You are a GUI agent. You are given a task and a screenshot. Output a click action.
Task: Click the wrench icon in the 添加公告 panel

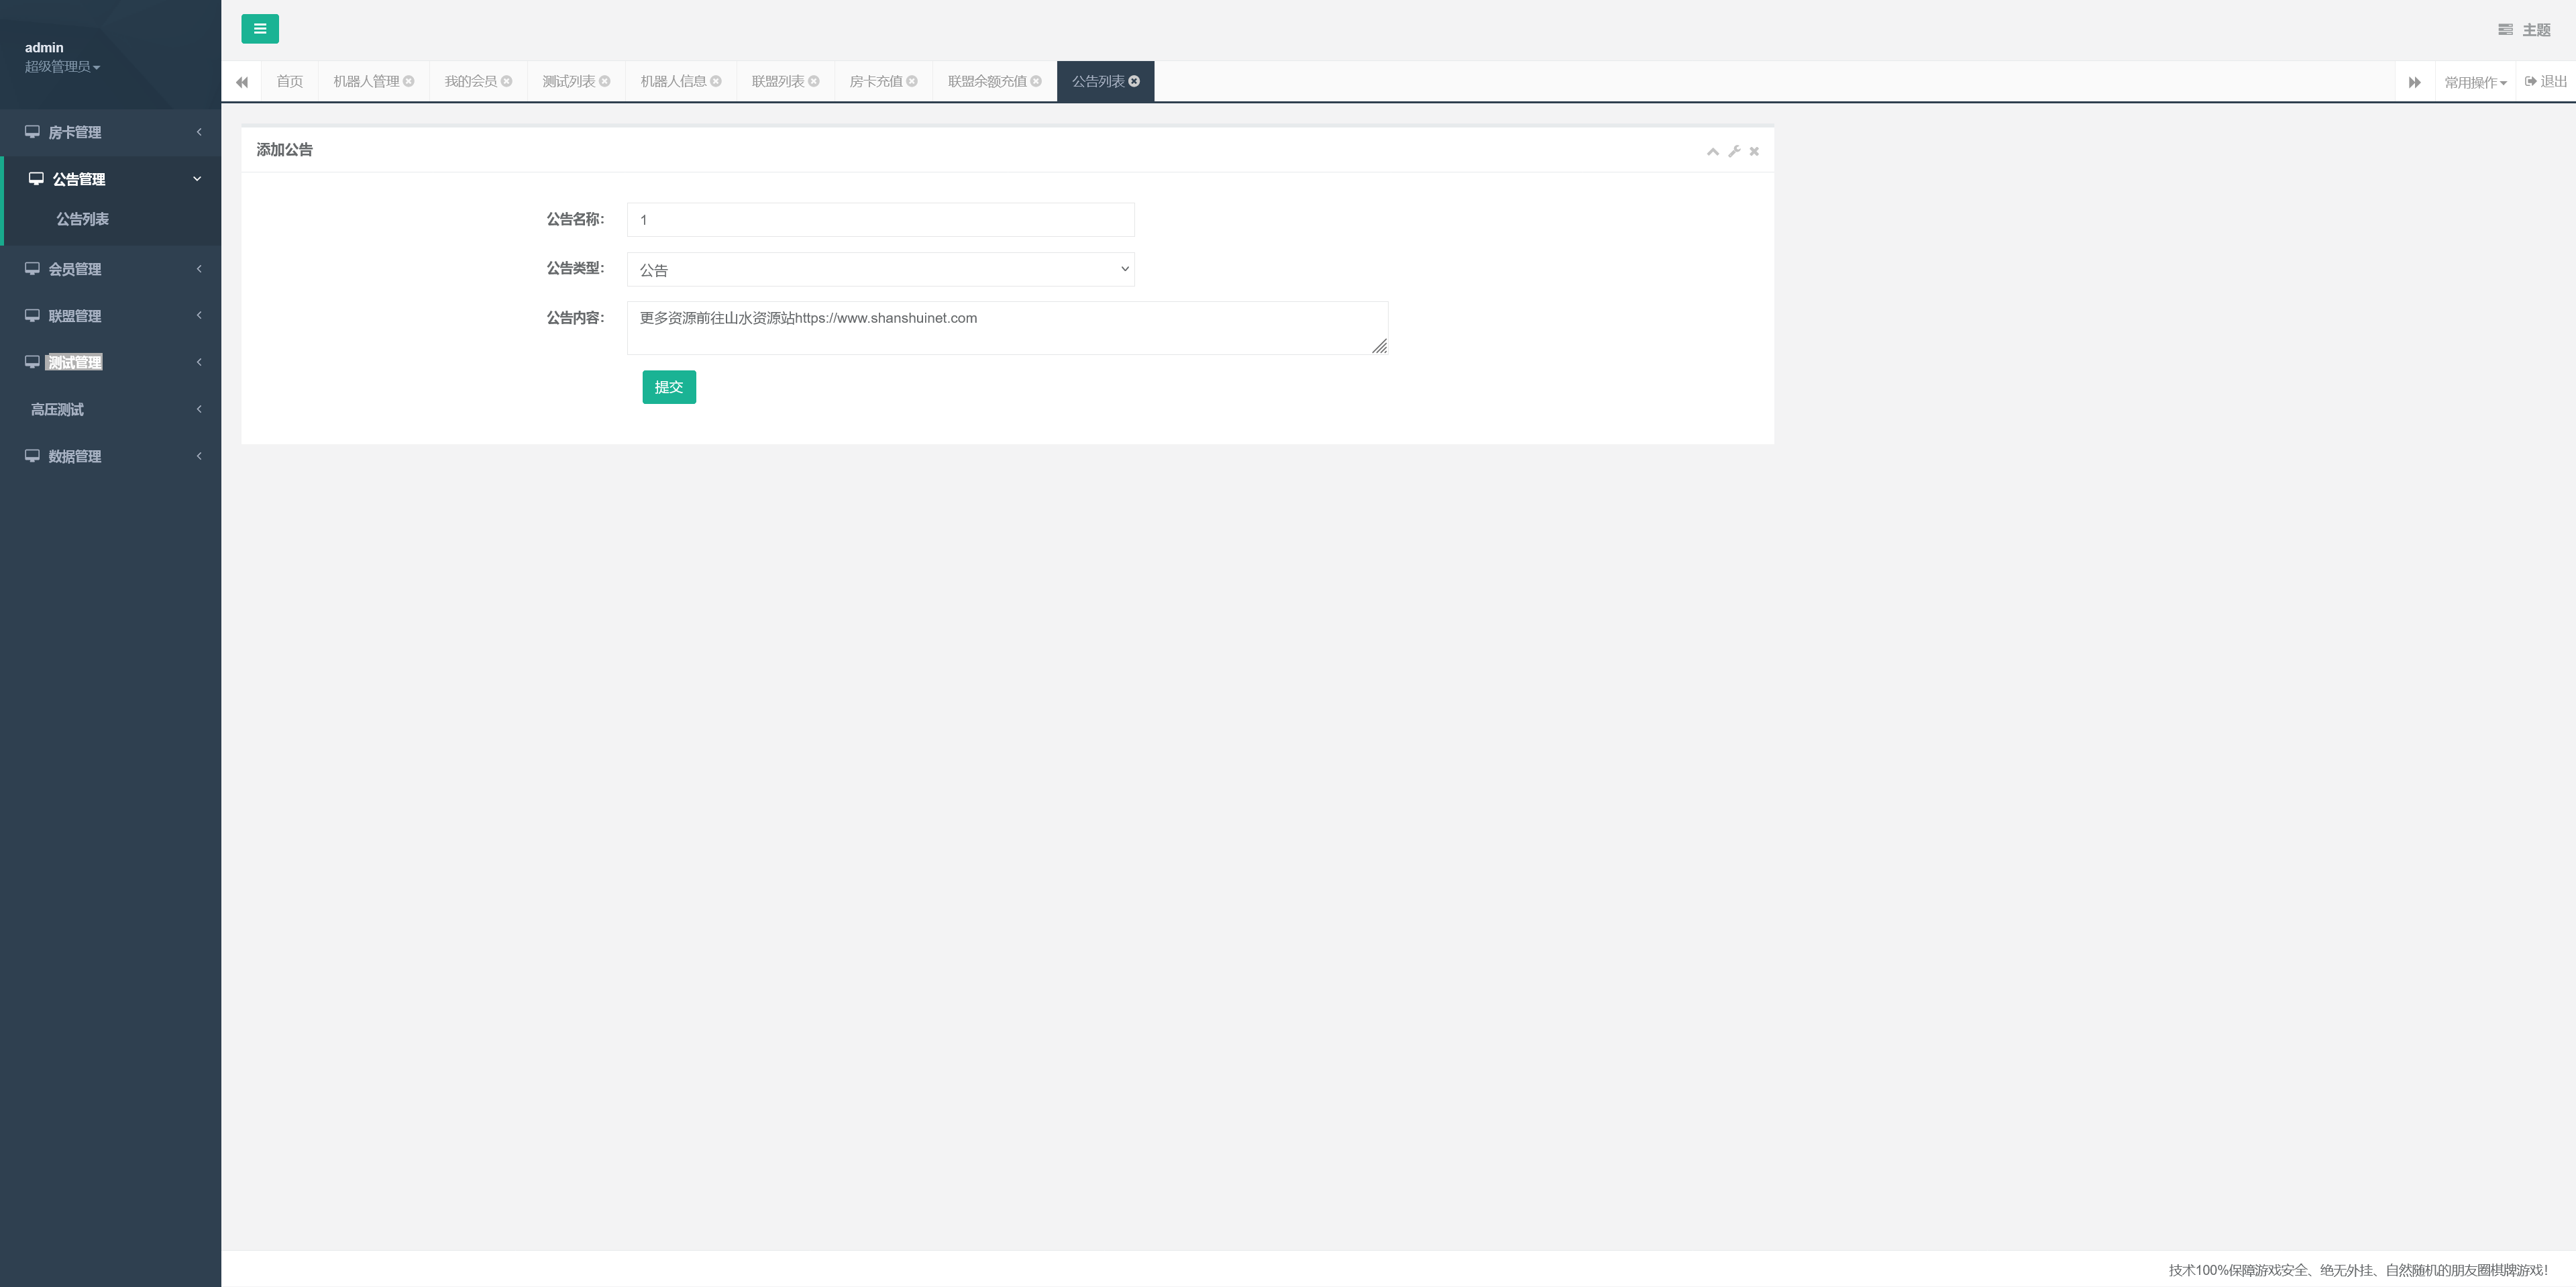(x=1734, y=151)
